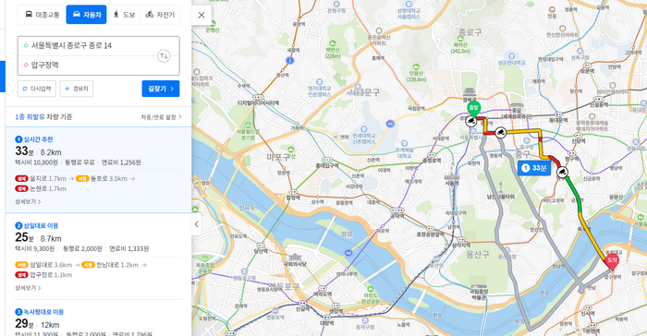Click the red 도착 arrival marker

point(612,261)
